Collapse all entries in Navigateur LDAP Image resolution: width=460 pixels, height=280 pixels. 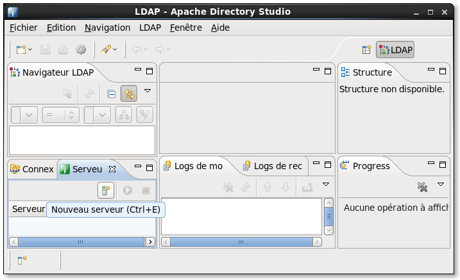[111, 94]
